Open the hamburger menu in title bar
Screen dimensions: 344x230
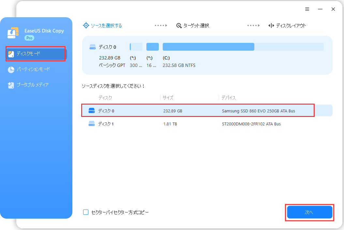[x=307, y=9]
